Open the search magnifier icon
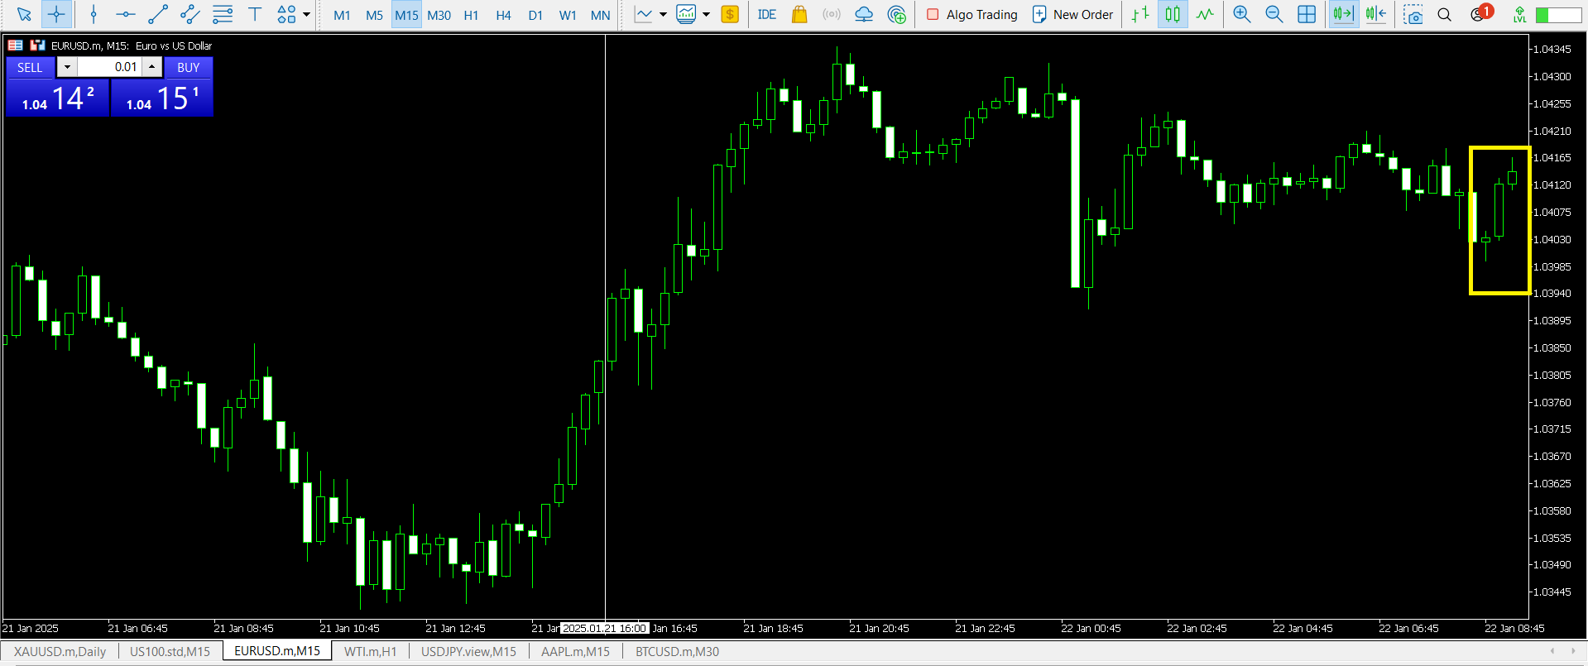This screenshot has height=666, width=1588. click(x=1445, y=14)
